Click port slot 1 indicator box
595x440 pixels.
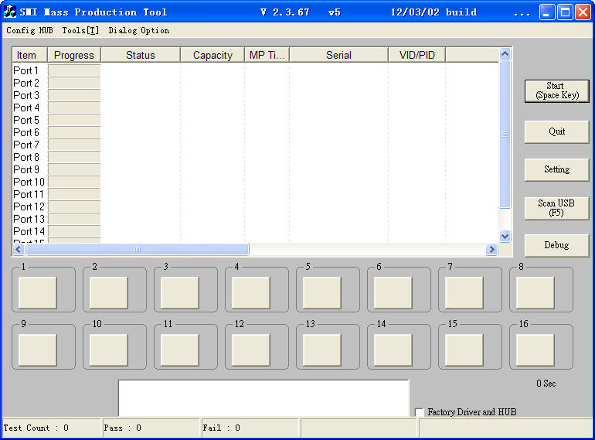[x=38, y=292]
